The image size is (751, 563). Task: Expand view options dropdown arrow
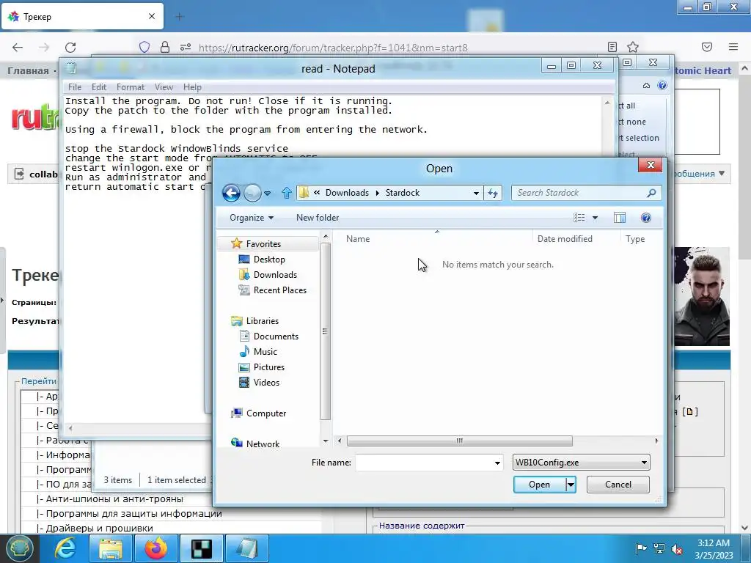pyautogui.click(x=595, y=218)
